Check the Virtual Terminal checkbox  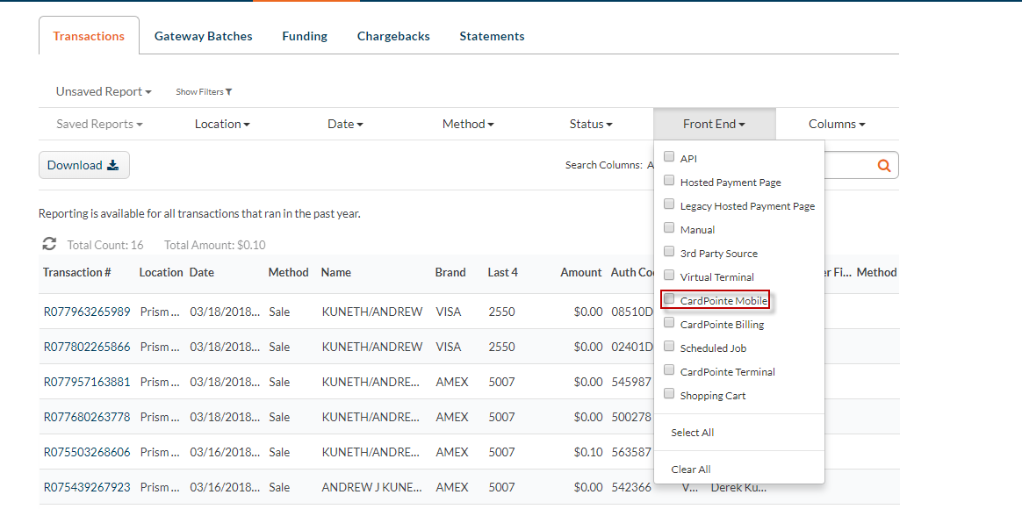669,275
